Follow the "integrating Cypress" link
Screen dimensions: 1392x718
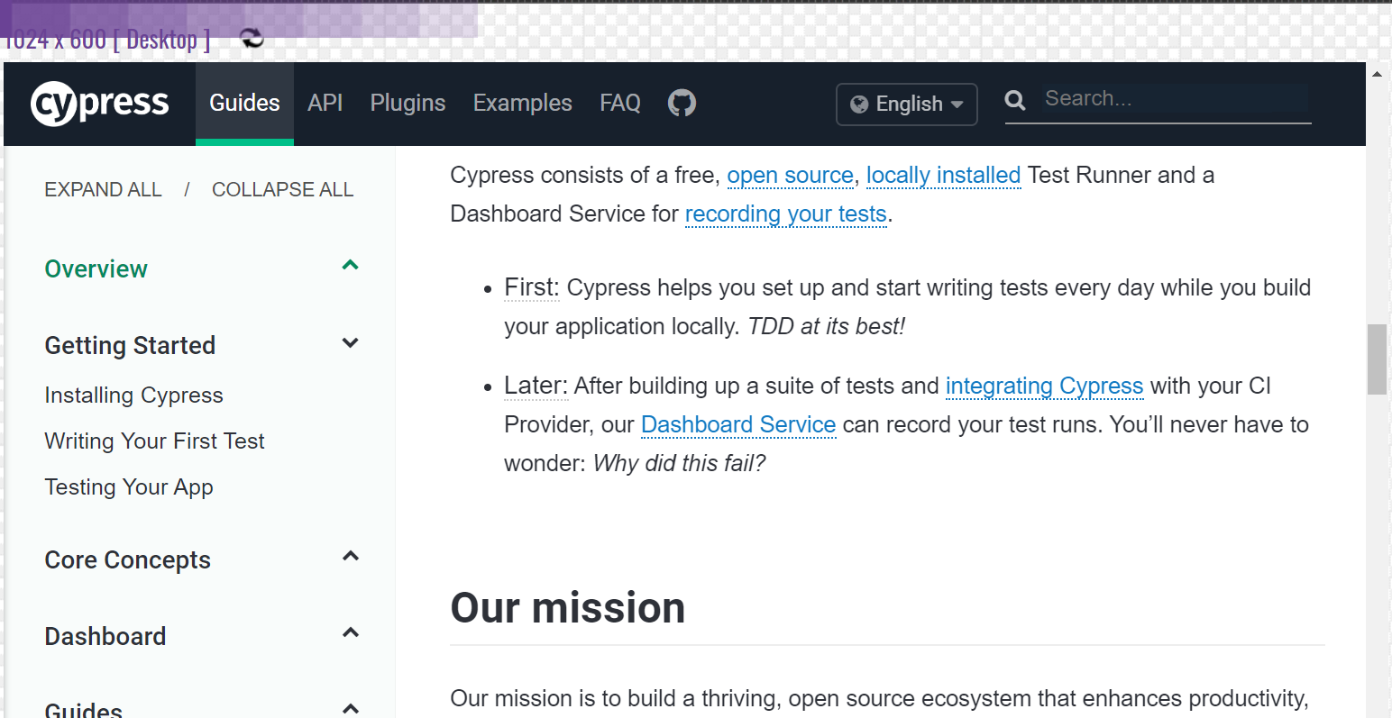pos(1044,386)
